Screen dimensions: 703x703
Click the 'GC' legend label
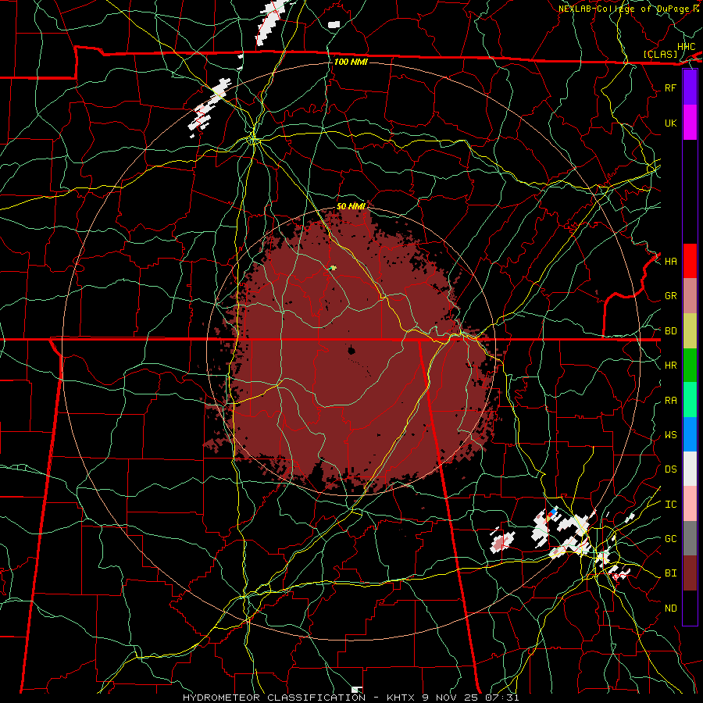pos(671,539)
